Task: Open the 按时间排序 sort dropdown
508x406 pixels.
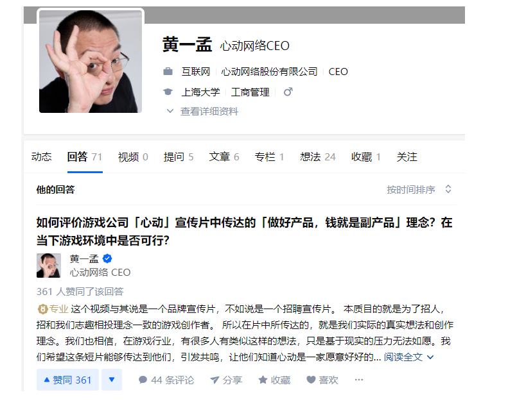Action: 419,190
